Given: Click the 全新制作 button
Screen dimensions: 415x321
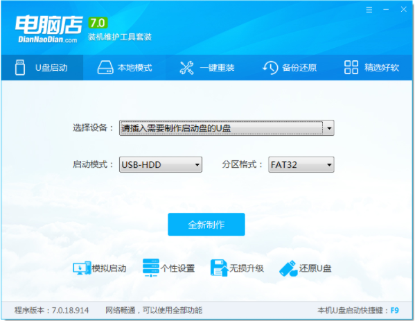Looking at the screenshot, I should [x=206, y=225].
